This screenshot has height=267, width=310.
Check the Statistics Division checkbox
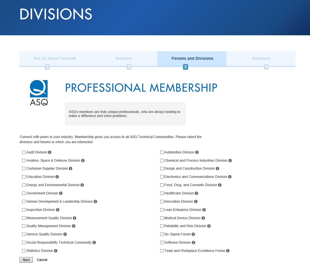click(x=24, y=251)
